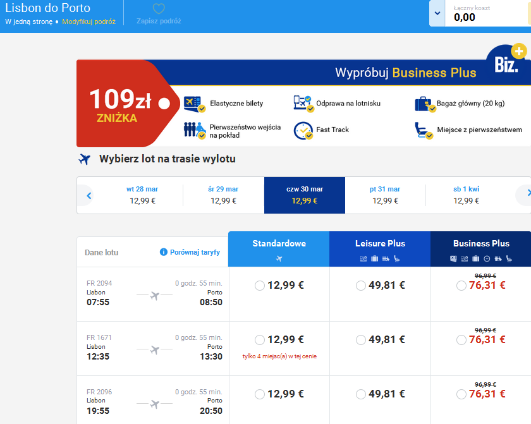Image resolution: width=531 pixels, height=424 pixels.
Task: Choose the wt 28 mar date tab
Action: click(142, 195)
